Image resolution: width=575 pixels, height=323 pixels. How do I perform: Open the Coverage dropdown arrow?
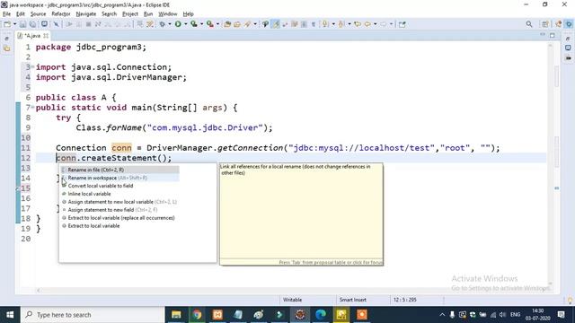tap(201, 24)
